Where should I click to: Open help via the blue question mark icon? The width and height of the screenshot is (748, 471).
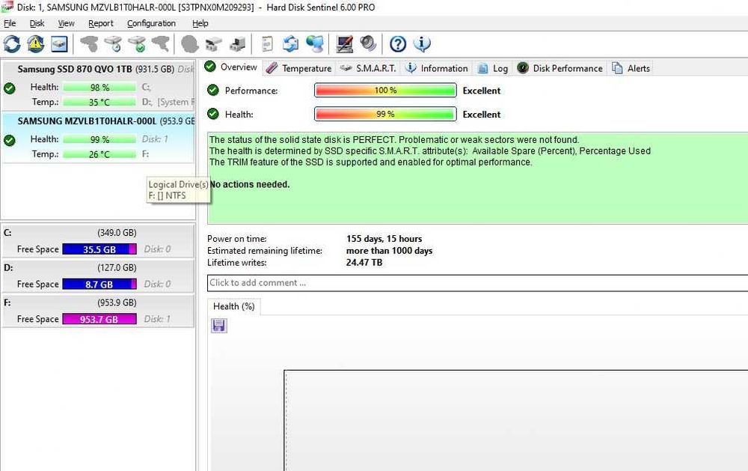point(398,44)
